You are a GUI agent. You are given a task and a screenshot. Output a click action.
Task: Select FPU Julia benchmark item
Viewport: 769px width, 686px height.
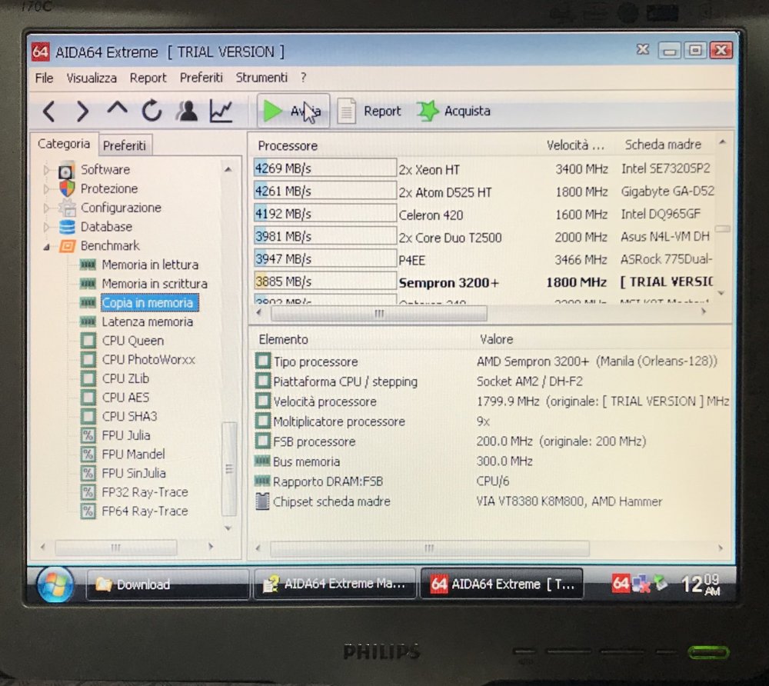(x=125, y=435)
